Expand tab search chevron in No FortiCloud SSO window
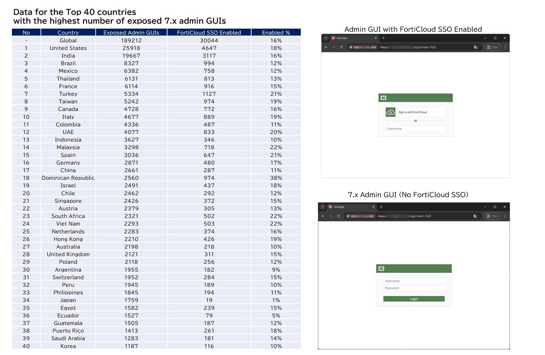The height and width of the screenshot is (355, 545). [x=322, y=207]
